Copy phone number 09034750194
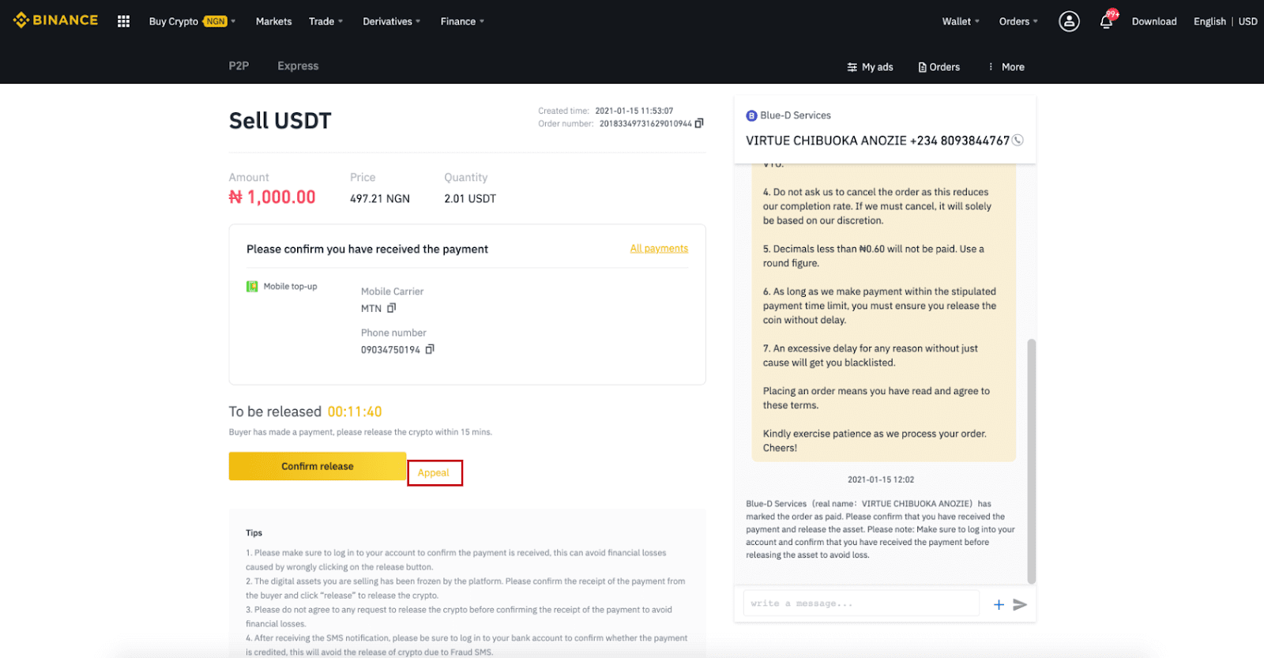 pyautogui.click(x=430, y=349)
